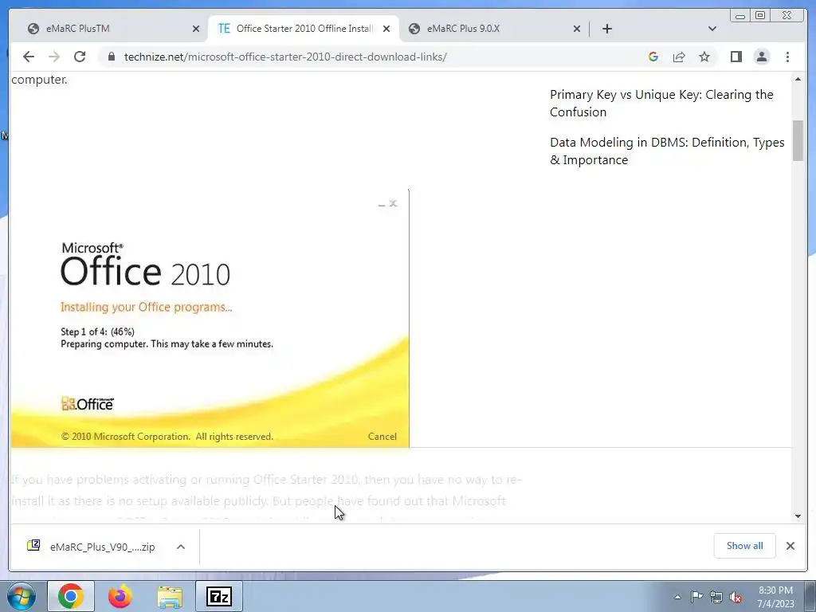816x612 pixels.
Task: Switch to the eMaRC PlusTM tab
Action: (108, 29)
